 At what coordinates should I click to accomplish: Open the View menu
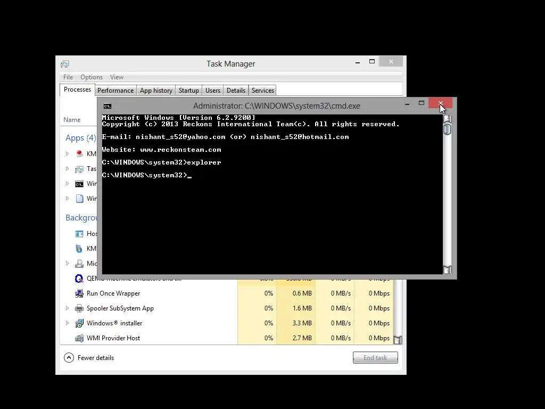coord(117,77)
